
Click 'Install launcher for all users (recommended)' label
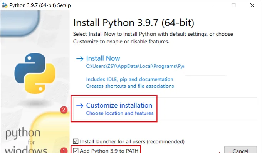pyautogui.click(x=132, y=141)
